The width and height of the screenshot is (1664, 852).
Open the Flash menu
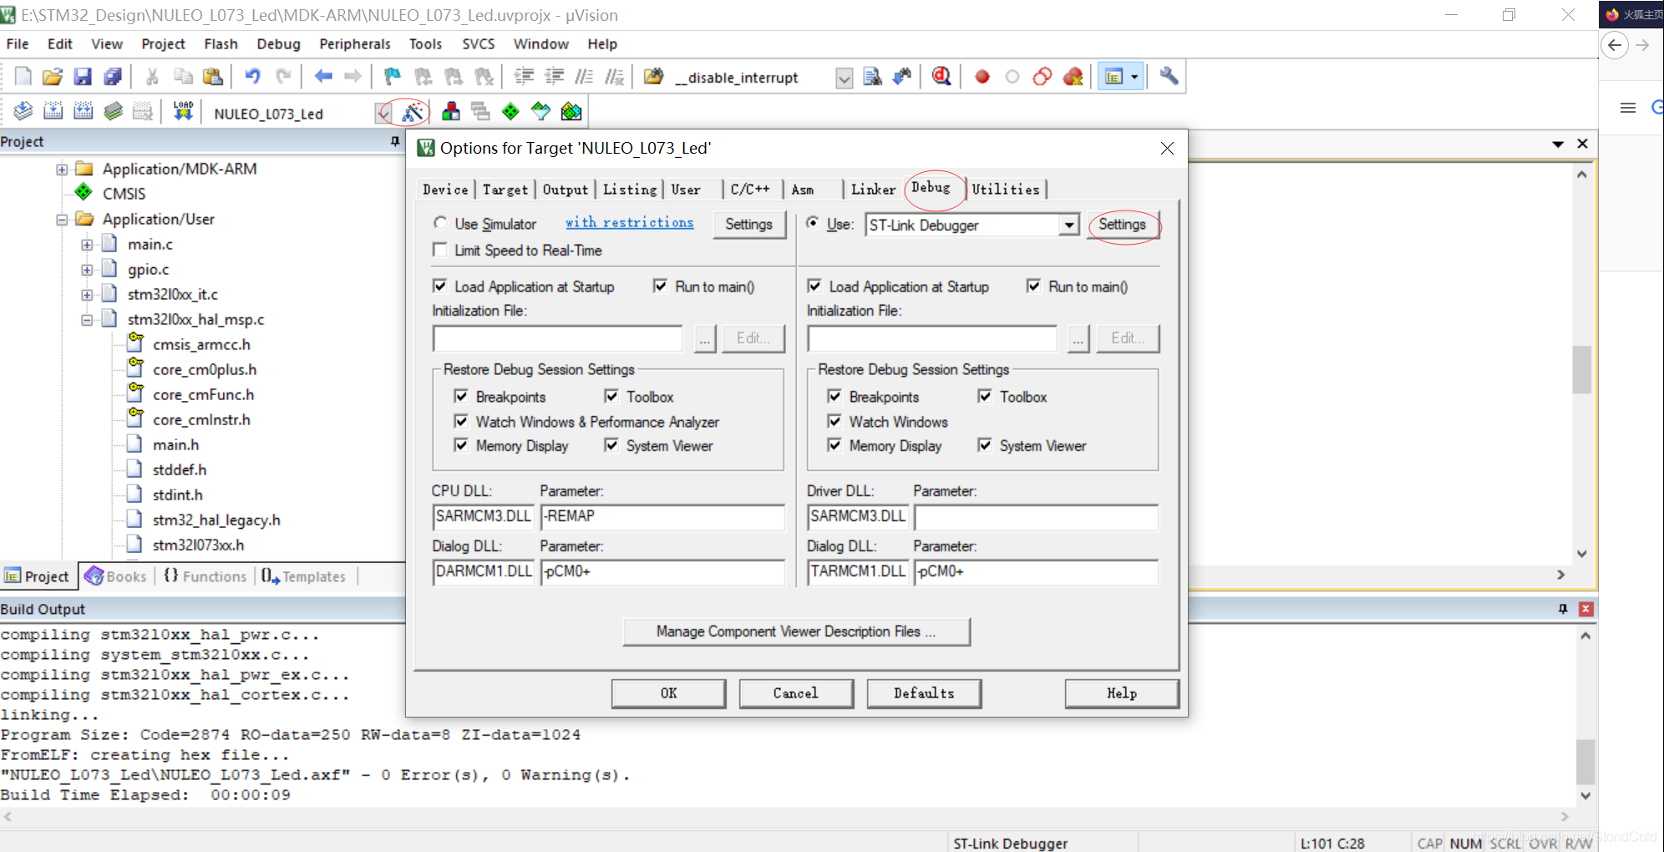(x=221, y=44)
